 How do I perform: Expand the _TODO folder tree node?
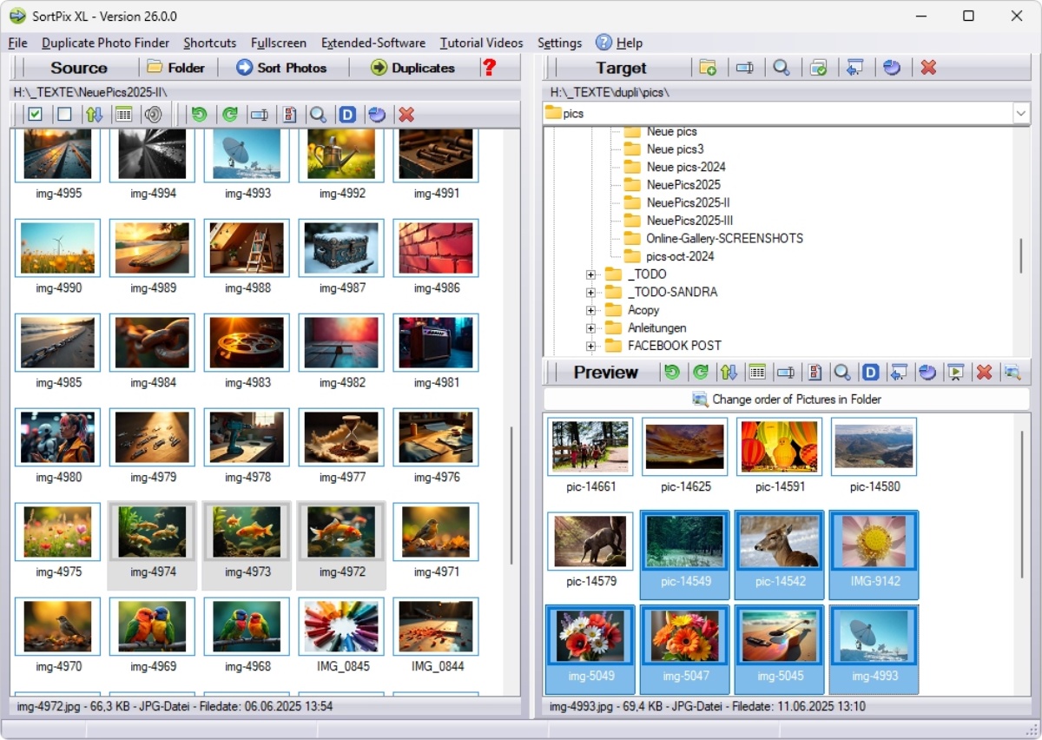tap(591, 274)
